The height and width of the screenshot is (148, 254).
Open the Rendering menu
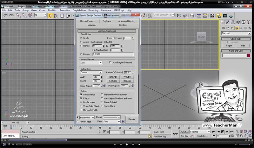point(93,10)
